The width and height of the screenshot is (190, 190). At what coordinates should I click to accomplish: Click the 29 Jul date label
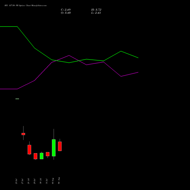pyautogui.click(x=35, y=181)
